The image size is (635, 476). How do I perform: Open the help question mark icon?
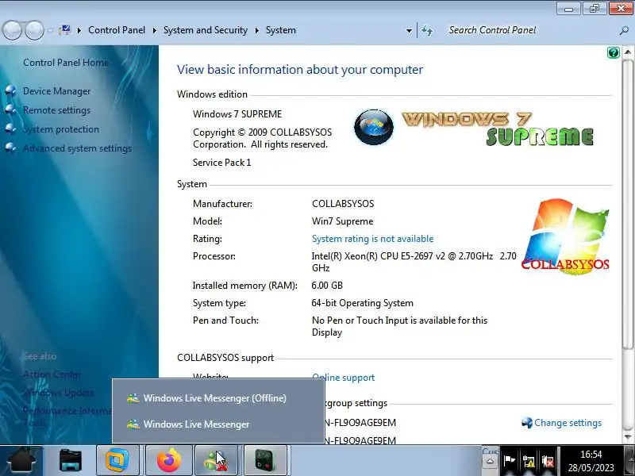click(x=613, y=52)
